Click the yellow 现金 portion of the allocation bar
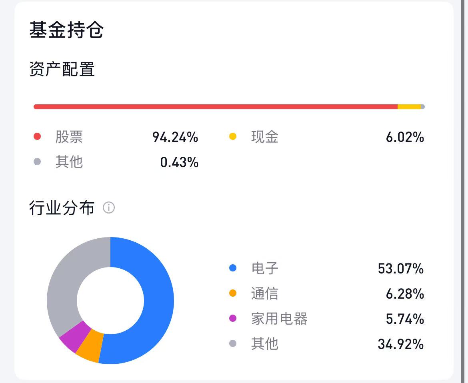Screen dimensions: 468x383 409,107
